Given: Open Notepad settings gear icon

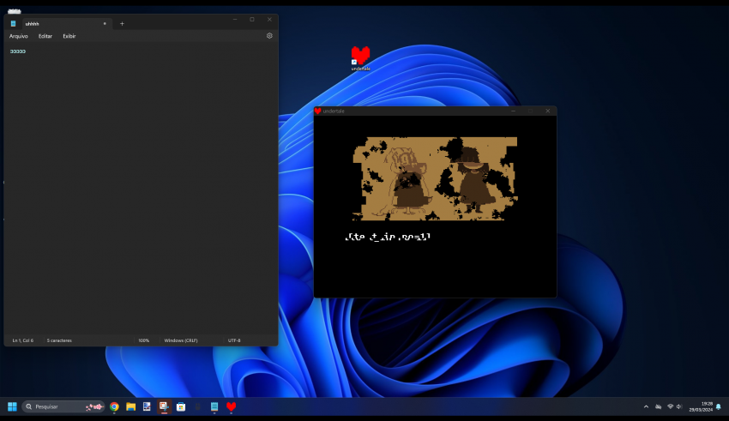Looking at the screenshot, I should pyautogui.click(x=269, y=36).
